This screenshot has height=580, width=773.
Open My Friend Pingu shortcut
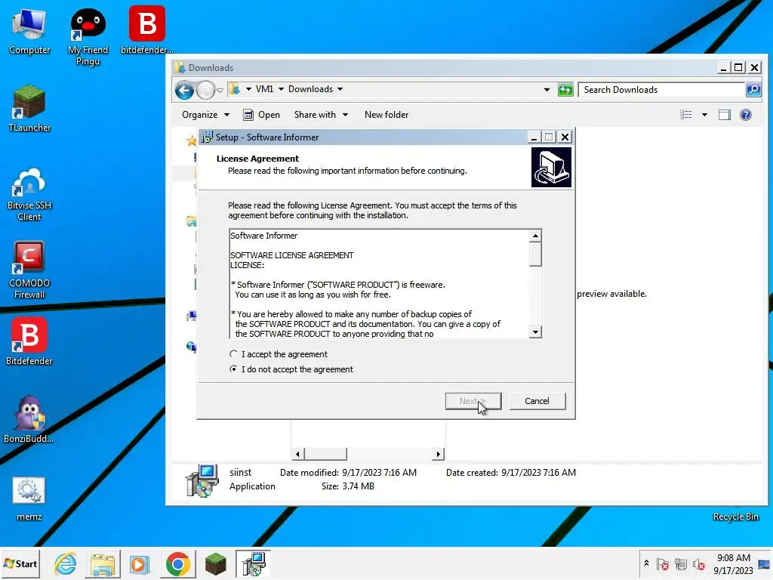(88, 35)
